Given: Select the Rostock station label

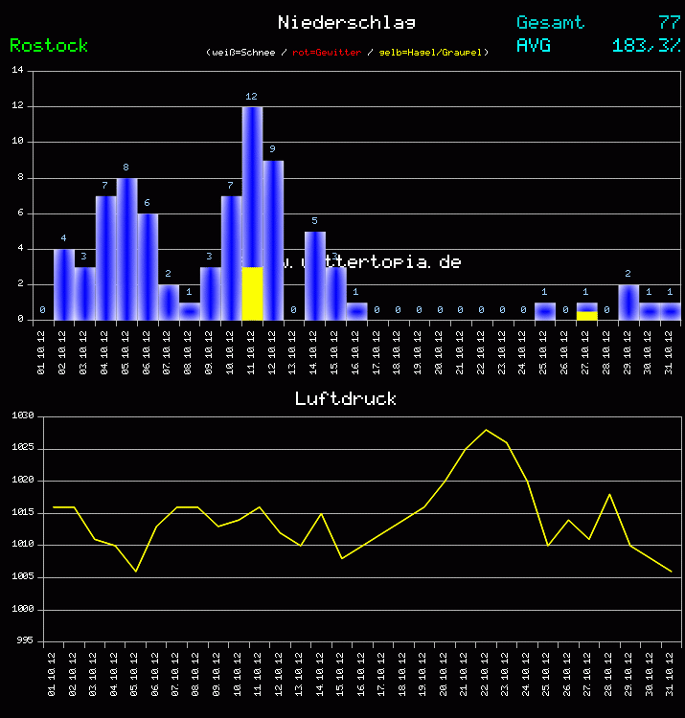Looking at the screenshot, I should point(49,45).
